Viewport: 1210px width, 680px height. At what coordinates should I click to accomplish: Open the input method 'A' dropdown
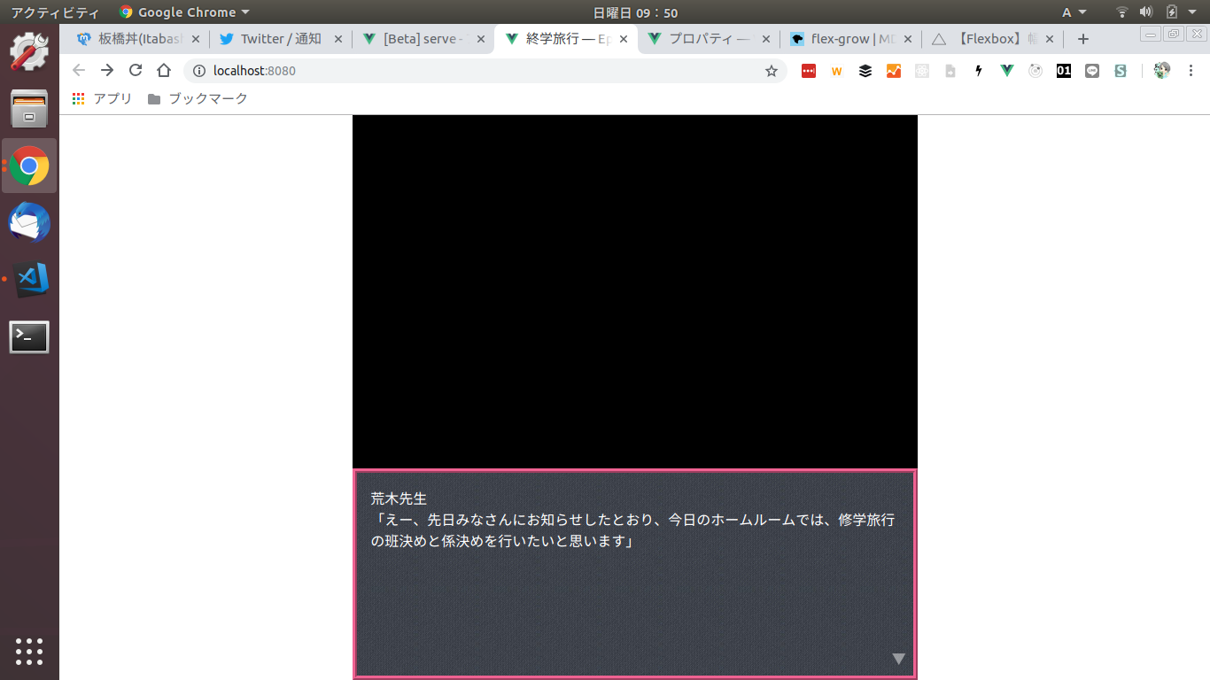tap(1074, 12)
